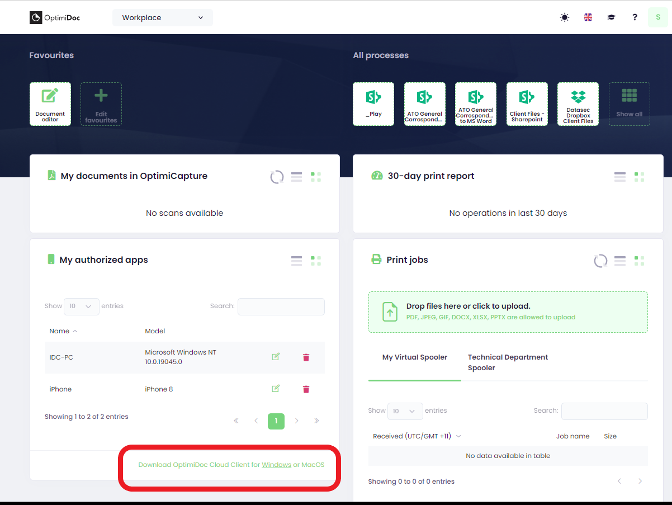The width and height of the screenshot is (672, 505).
Task: Click the Edit favourites tile
Action: (101, 104)
